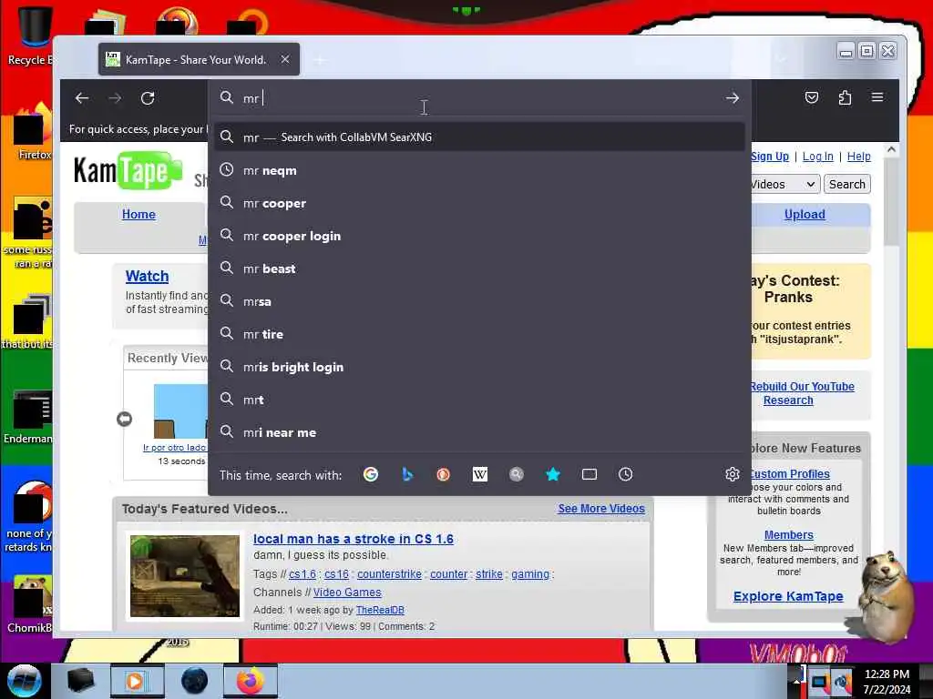Open the gaming tag link
933x699 pixels.
(x=530, y=574)
